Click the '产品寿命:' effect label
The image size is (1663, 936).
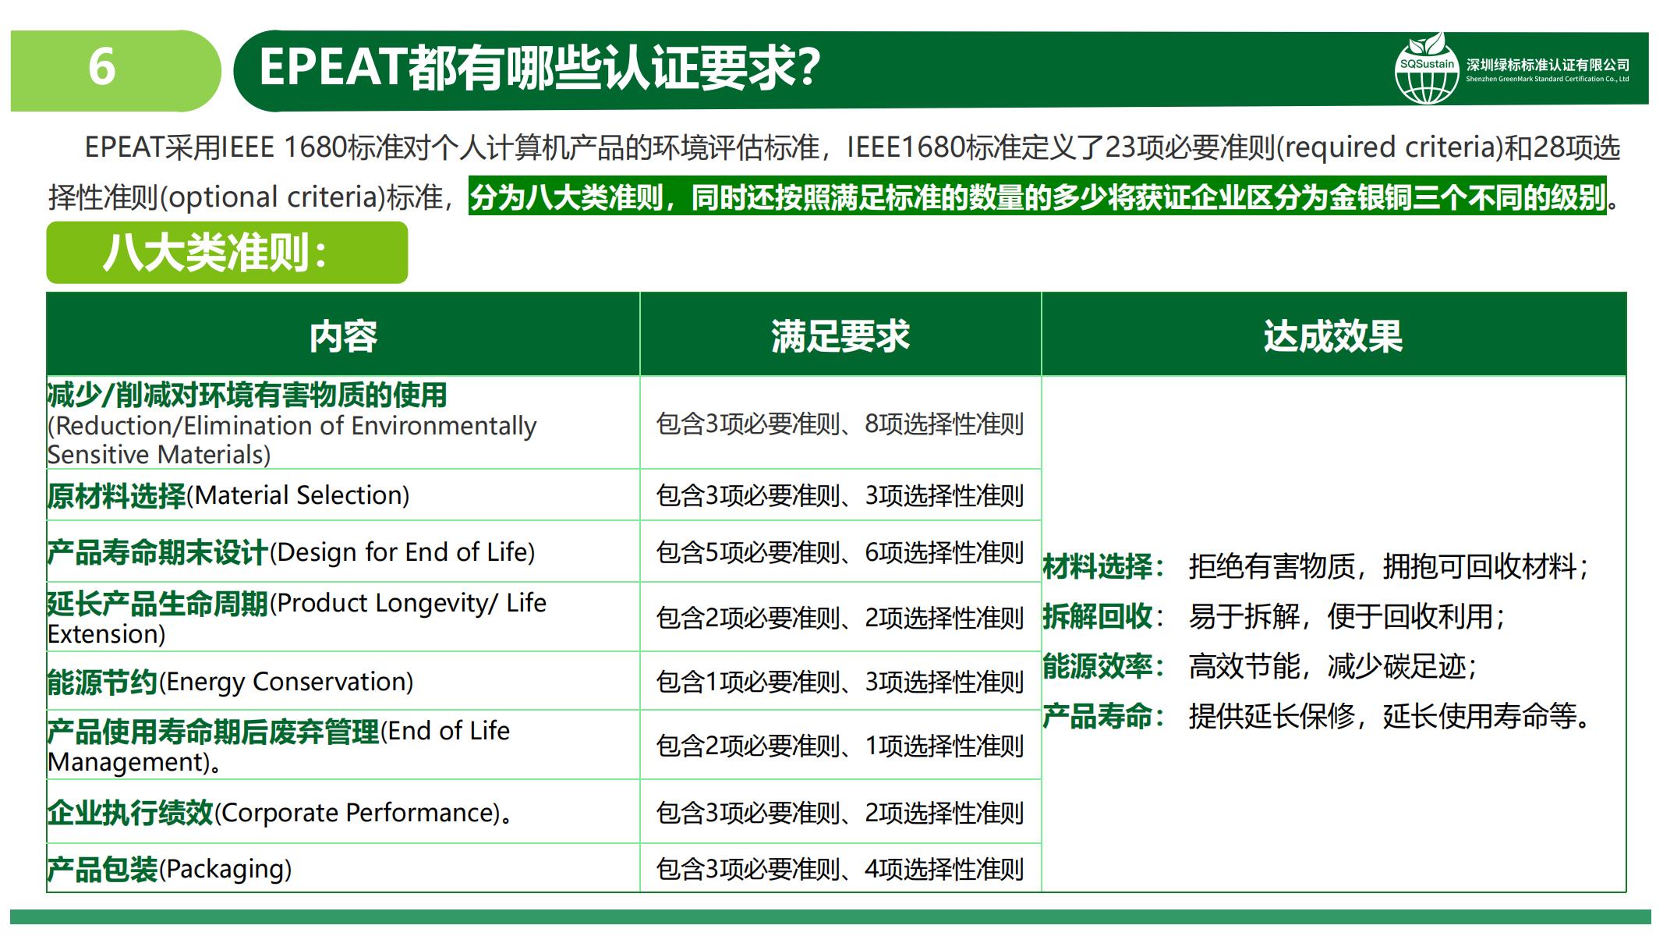click(1104, 715)
